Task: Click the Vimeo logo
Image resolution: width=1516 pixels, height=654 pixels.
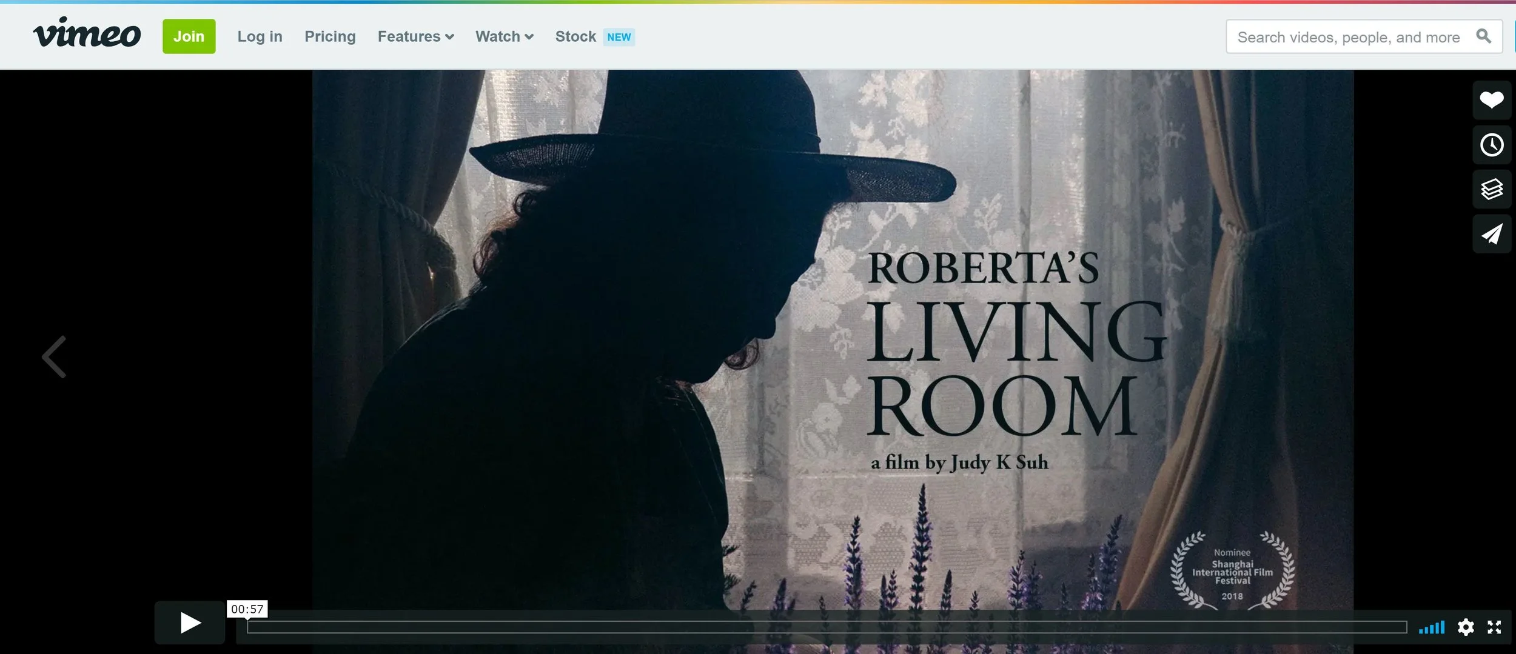Action: tap(87, 33)
